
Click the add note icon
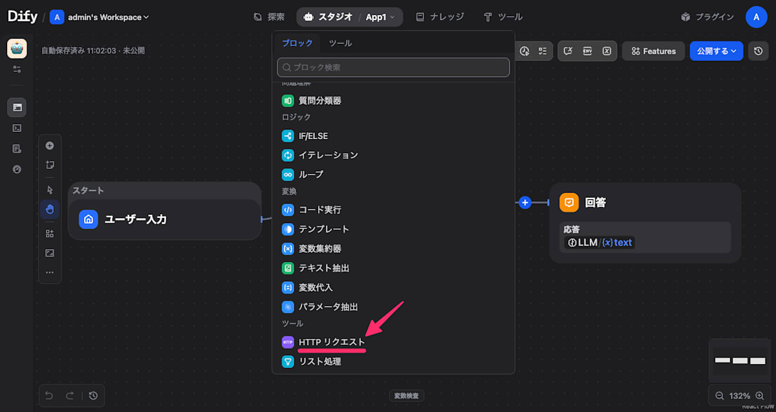(50, 165)
